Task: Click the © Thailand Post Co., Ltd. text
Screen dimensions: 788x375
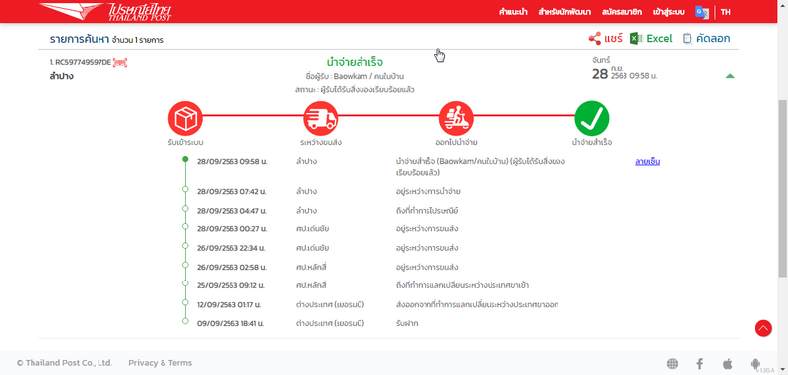Action: tap(64, 363)
